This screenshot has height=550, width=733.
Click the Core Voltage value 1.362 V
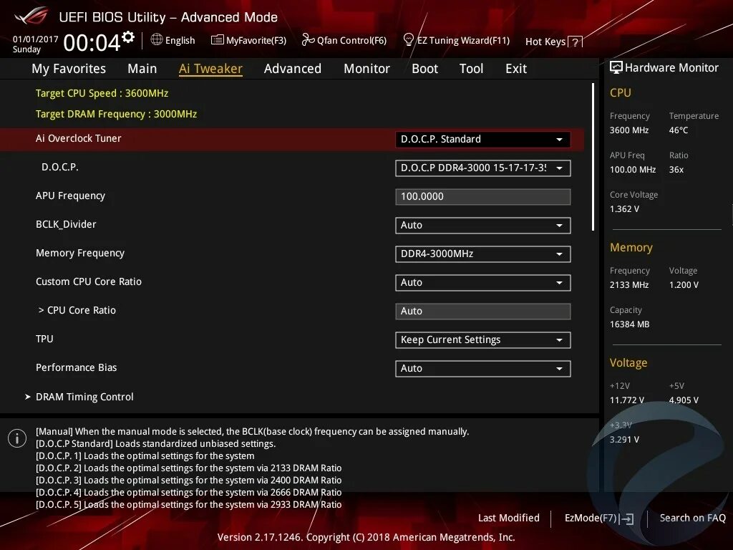pos(624,209)
